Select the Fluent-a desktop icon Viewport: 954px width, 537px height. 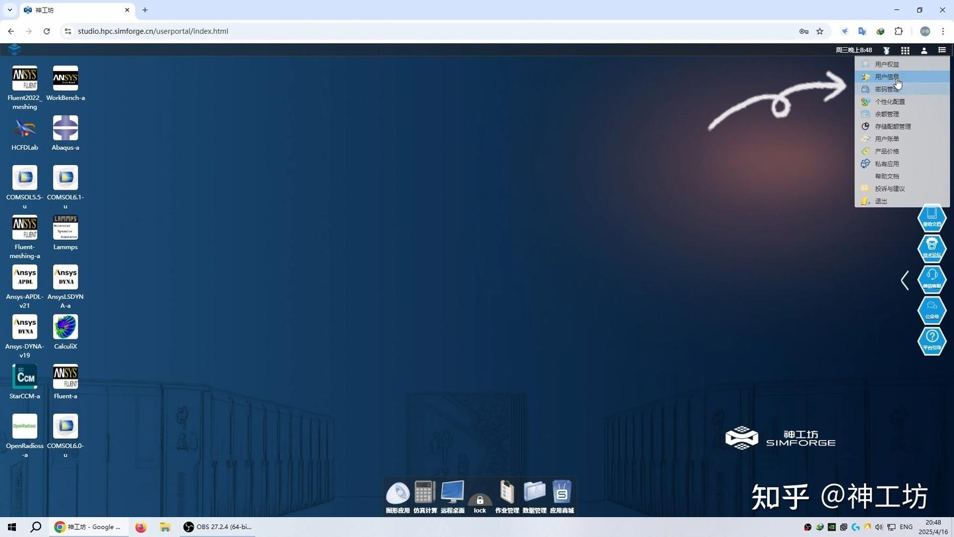(x=65, y=377)
